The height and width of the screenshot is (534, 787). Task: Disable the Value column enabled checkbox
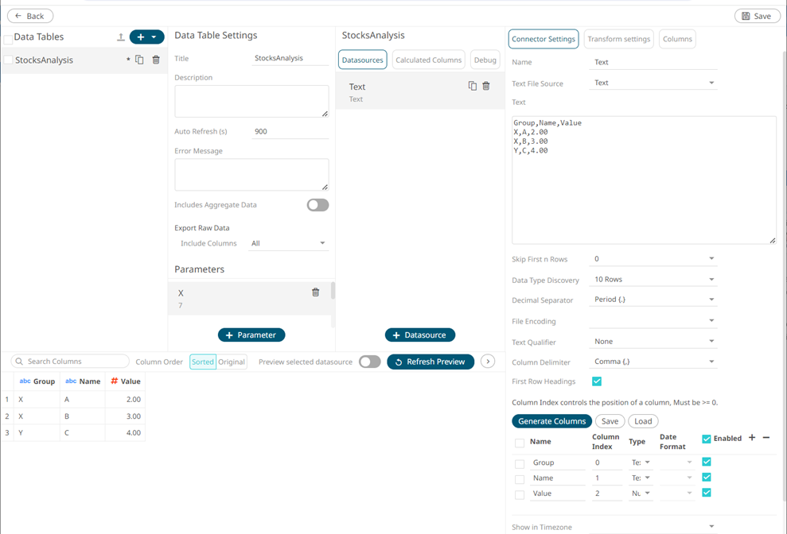coord(706,493)
